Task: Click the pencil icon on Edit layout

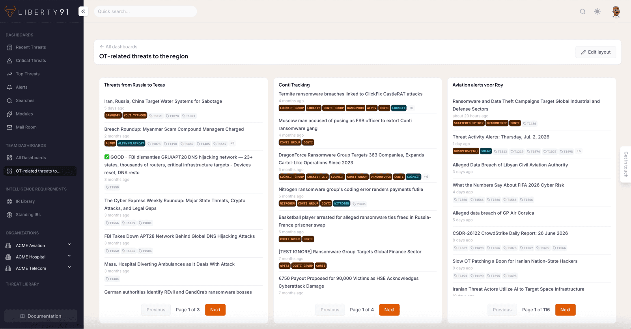Action: (x=584, y=52)
